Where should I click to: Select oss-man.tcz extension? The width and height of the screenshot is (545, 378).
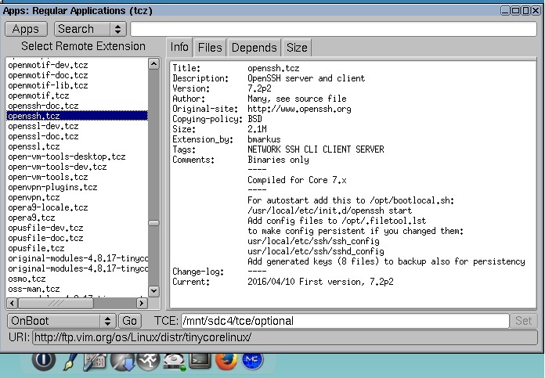[x=78, y=289]
